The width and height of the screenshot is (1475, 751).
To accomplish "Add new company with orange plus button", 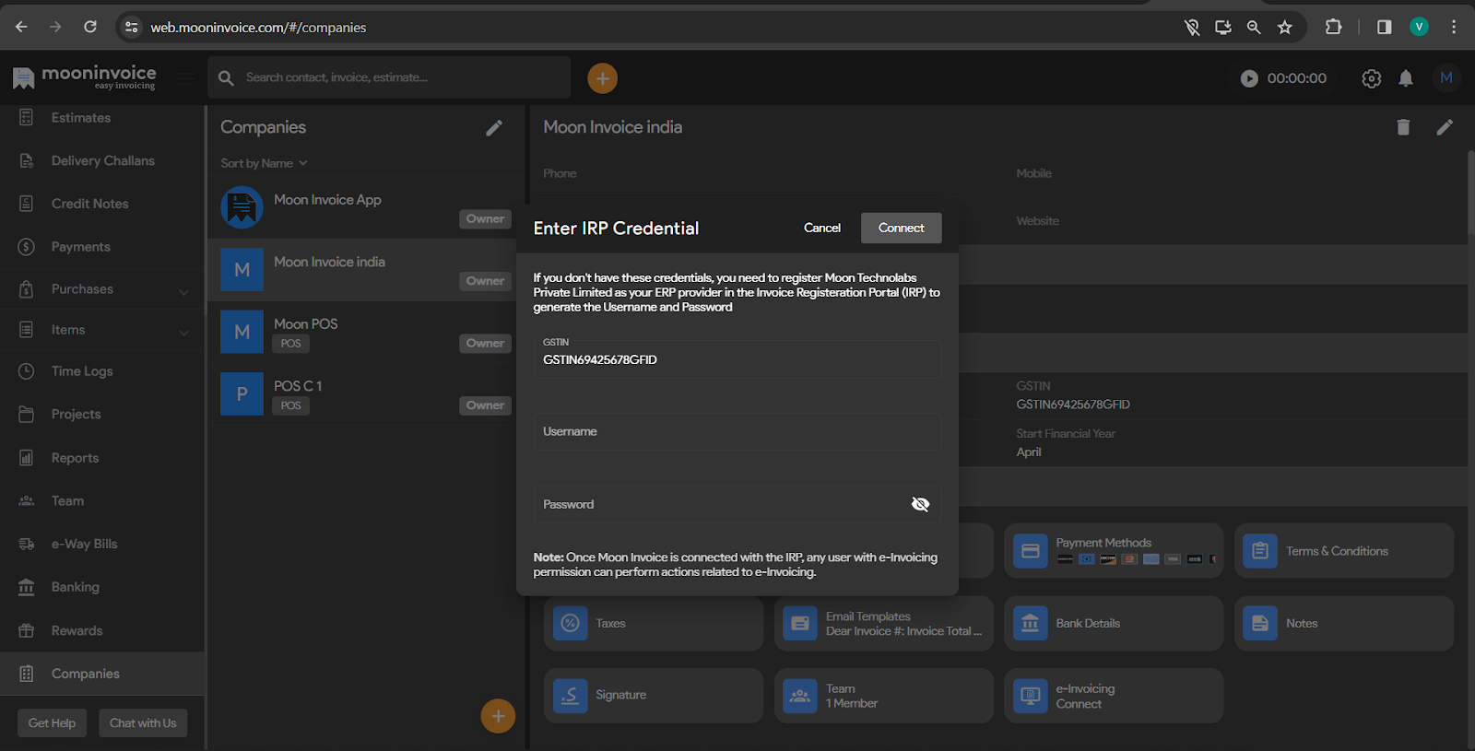I will click(498, 716).
